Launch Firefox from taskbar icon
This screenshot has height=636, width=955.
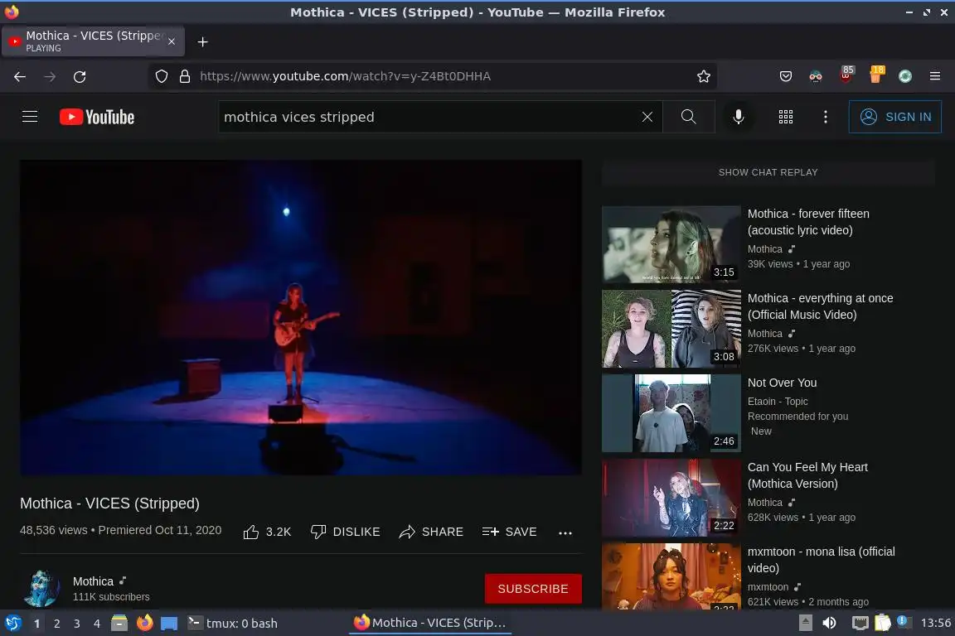[x=144, y=623]
